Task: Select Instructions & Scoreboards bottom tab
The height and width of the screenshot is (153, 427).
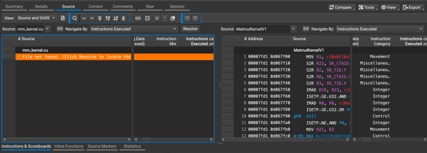Action: pos(26,146)
